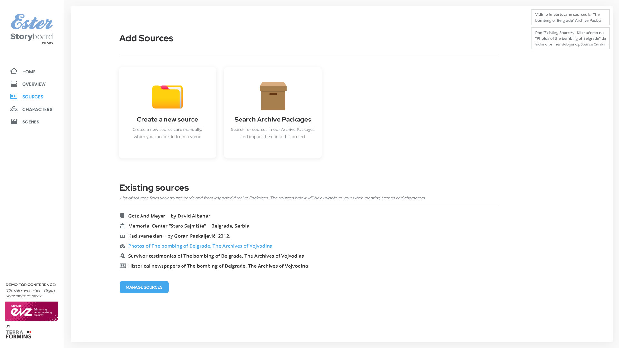Click the yellow folder icon

coord(167,97)
